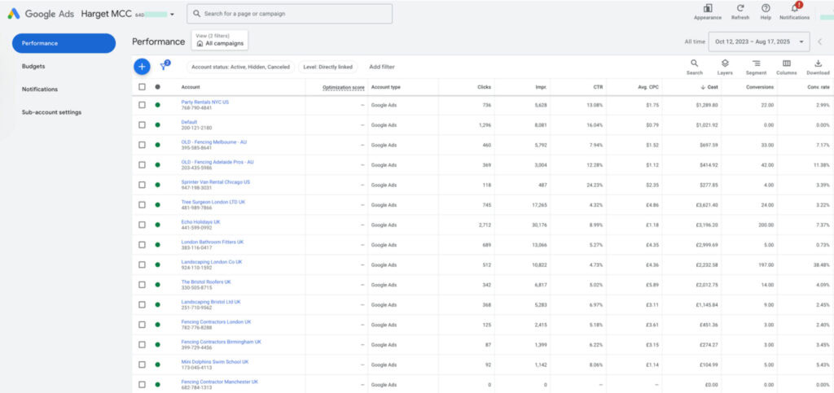Select checkbox for Party Rentals NYC US
The width and height of the screenshot is (834, 393).
click(142, 105)
